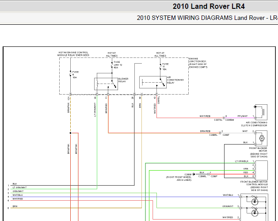Click the Fuse 11 15A symbol
278x221 pixels.
coord(160,67)
